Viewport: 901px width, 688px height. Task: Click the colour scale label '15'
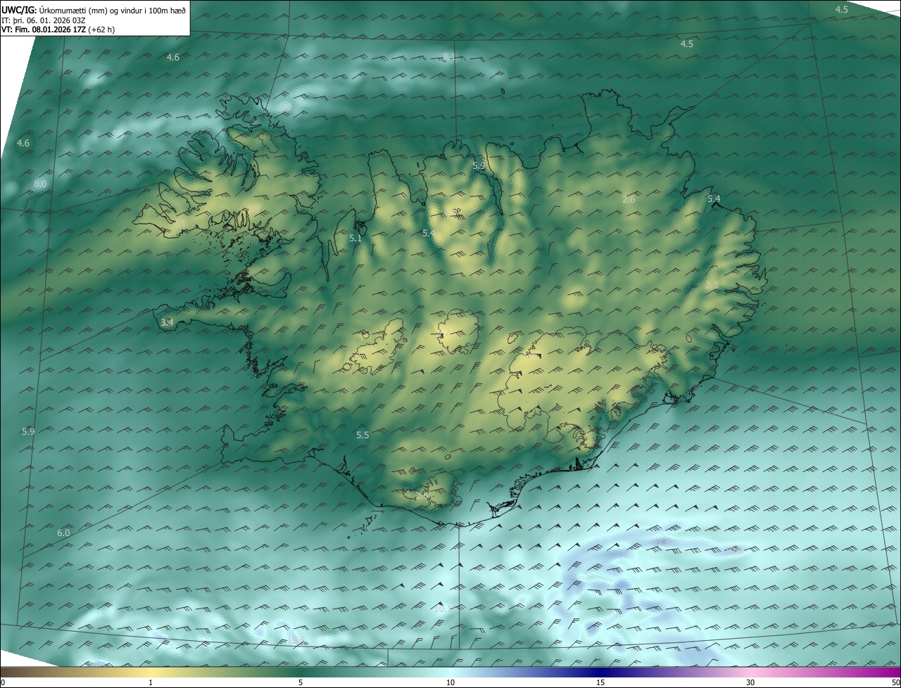point(600,682)
